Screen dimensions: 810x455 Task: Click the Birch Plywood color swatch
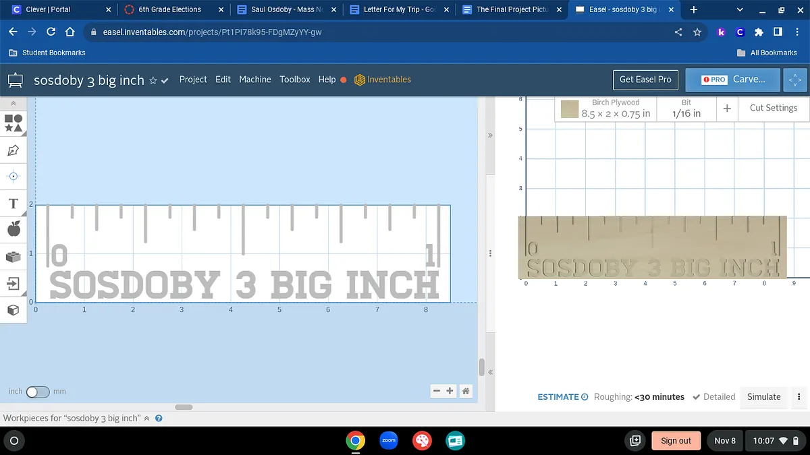click(x=570, y=109)
